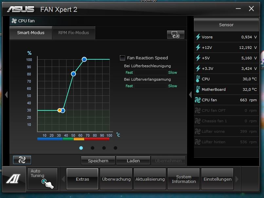Click the Lüfterbeschleunigung Fast-Slow slider
Image resolution: width=264 pixels, height=198 pixels.
[x=151, y=72]
